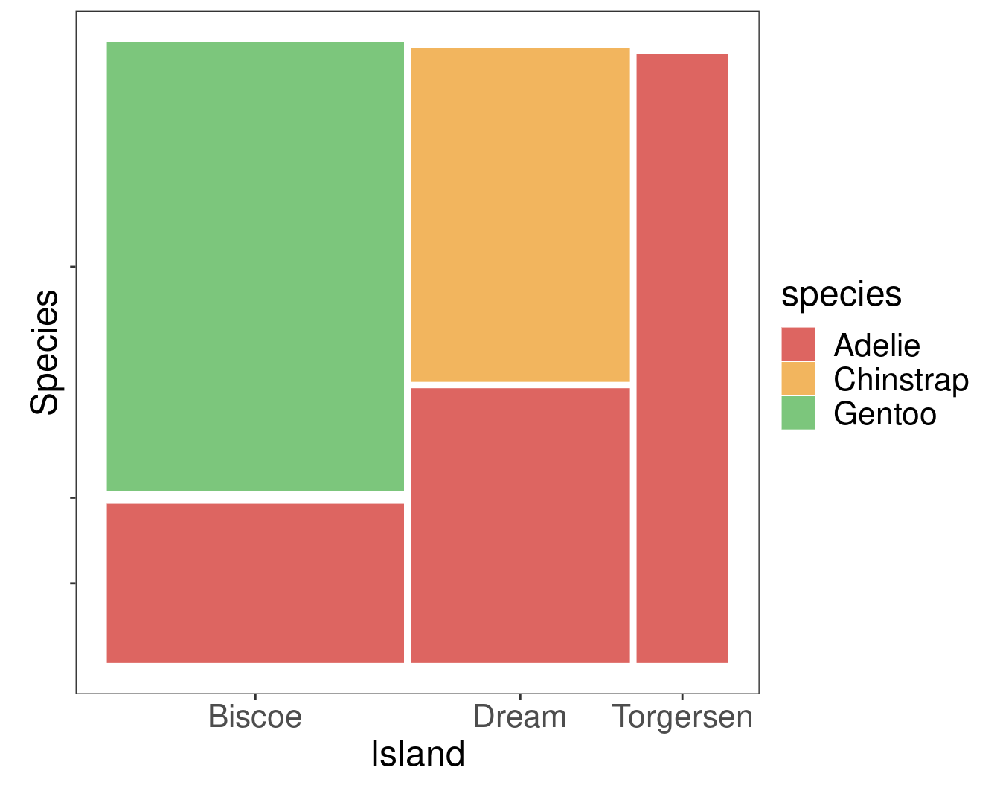Select the red Adelie block for Dream
Screen dimensions: 1000x785
pos(520,525)
